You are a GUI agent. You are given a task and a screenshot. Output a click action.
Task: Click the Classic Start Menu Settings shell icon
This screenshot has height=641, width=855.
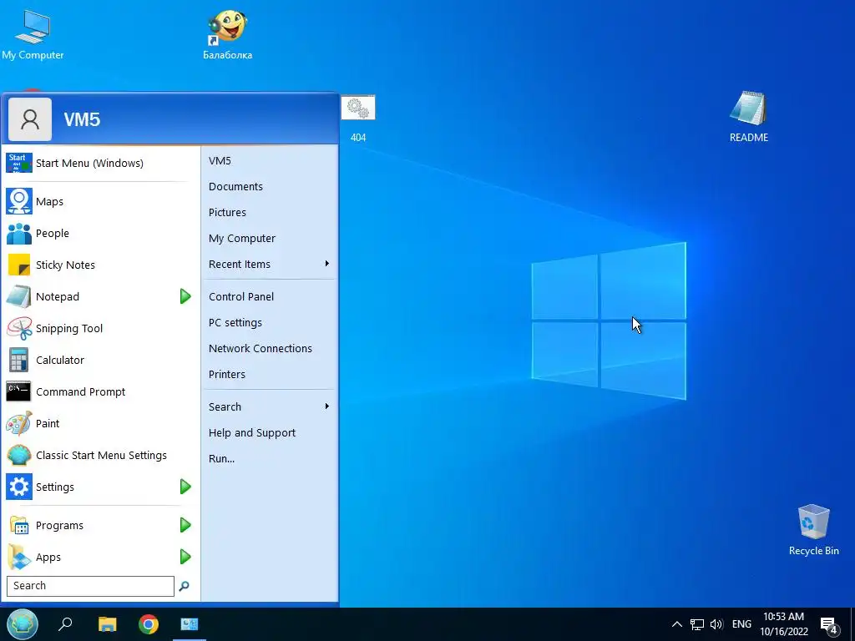19,455
